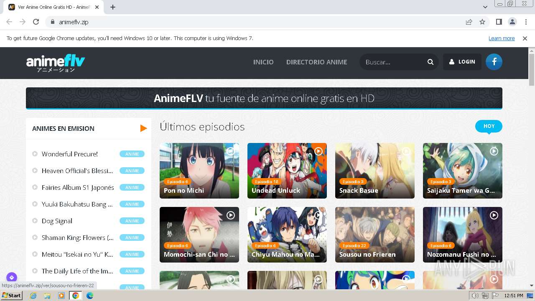The width and height of the screenshot is (535, 301).
Task: Click the Chrome back arrow
Action: pyautogui.click(x=9, y=22)
